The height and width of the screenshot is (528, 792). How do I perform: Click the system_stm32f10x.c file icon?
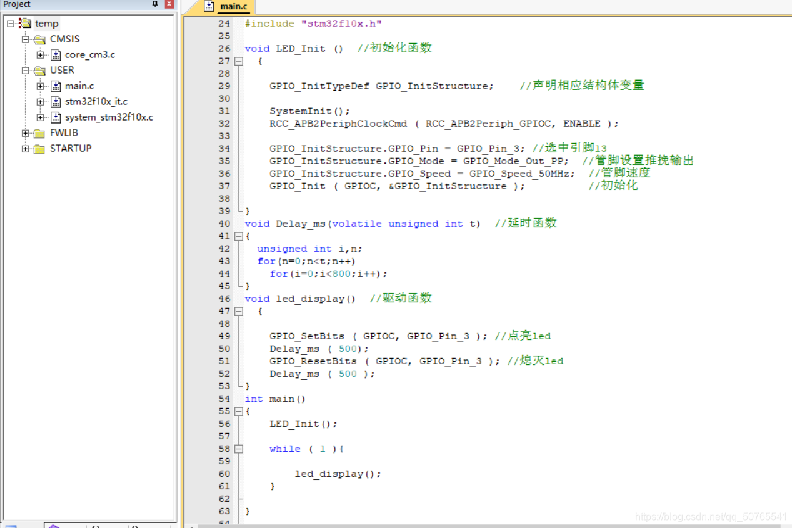point(56,117)
